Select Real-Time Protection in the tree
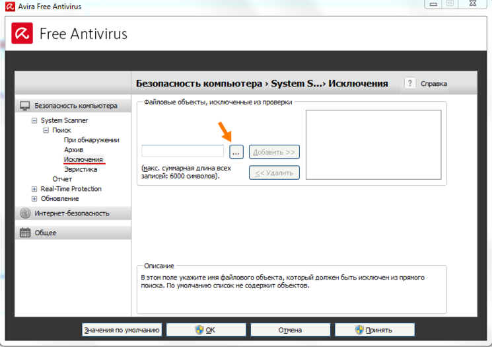 click(x=71, y=189)
